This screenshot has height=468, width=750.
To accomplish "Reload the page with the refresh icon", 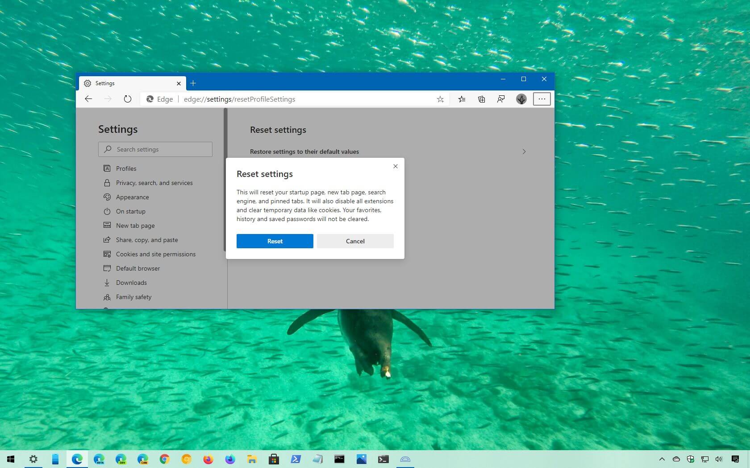I will pos(128,99).
